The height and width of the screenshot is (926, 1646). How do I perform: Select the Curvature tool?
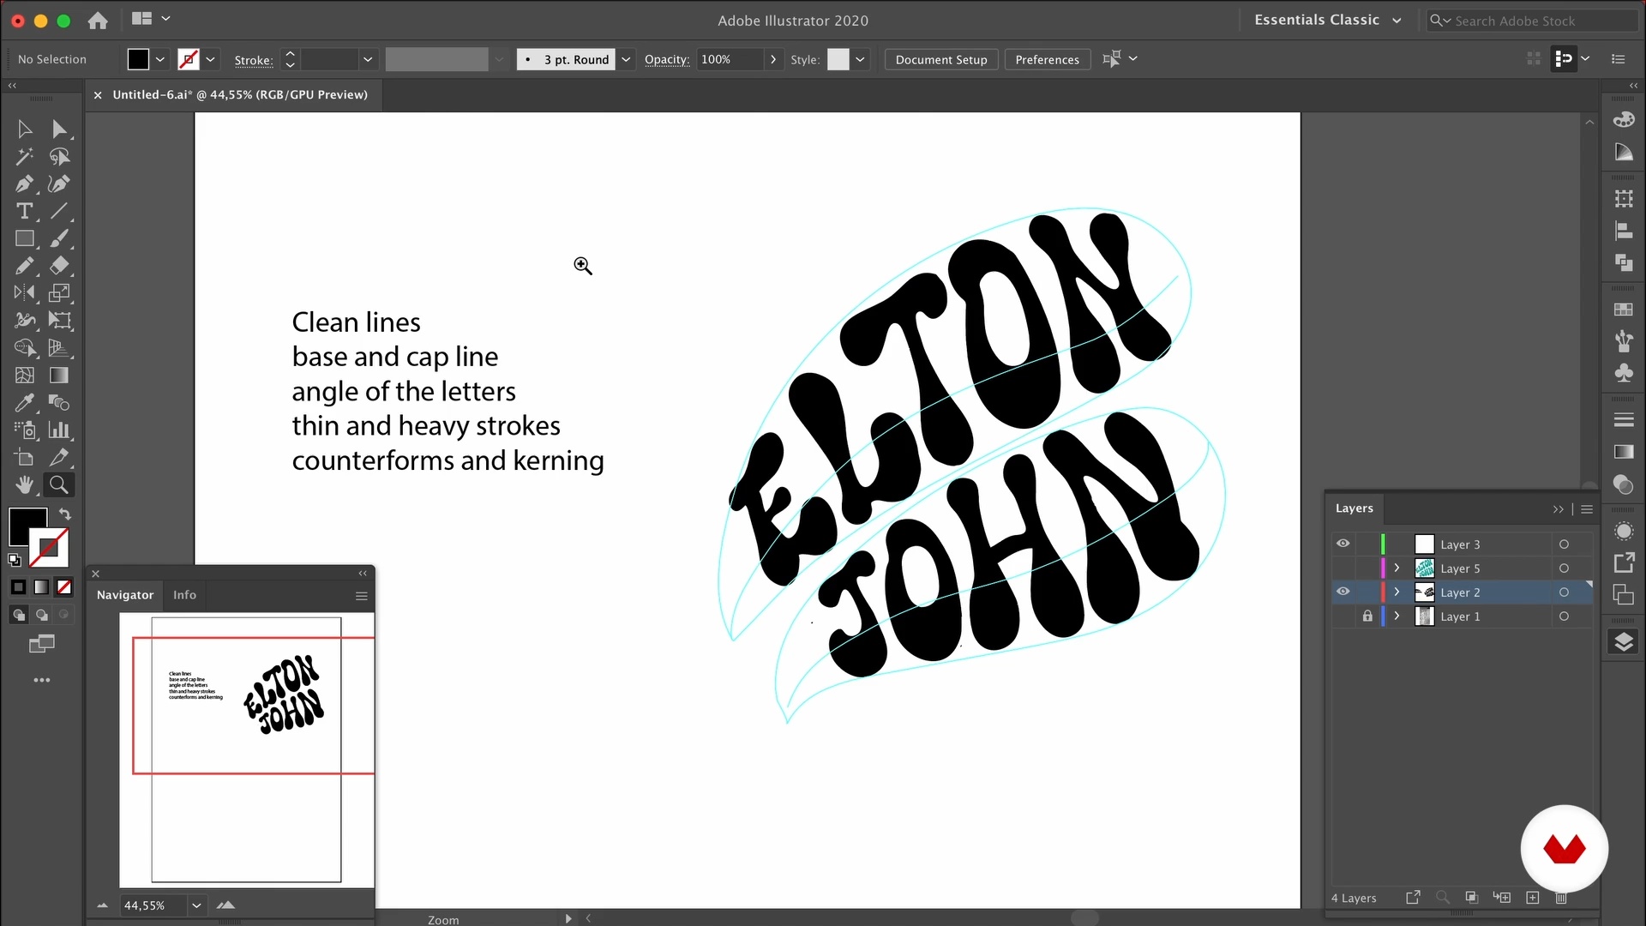(x=59, y=184)
